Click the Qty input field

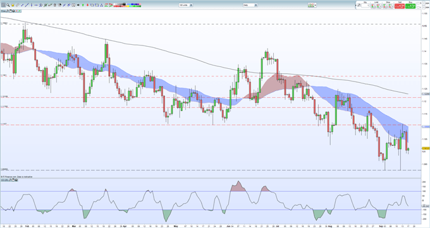click(365, 6)
